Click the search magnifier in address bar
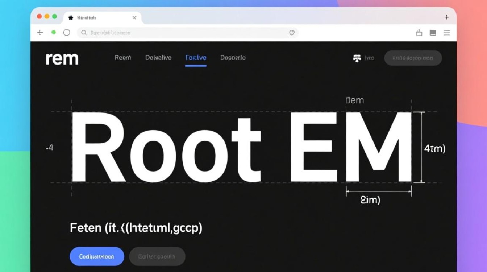The height and width of the screenshot is (272, 487). [x=84, y=33]
